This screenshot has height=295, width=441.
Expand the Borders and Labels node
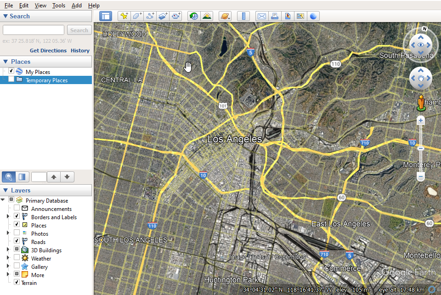coord(8,216)
